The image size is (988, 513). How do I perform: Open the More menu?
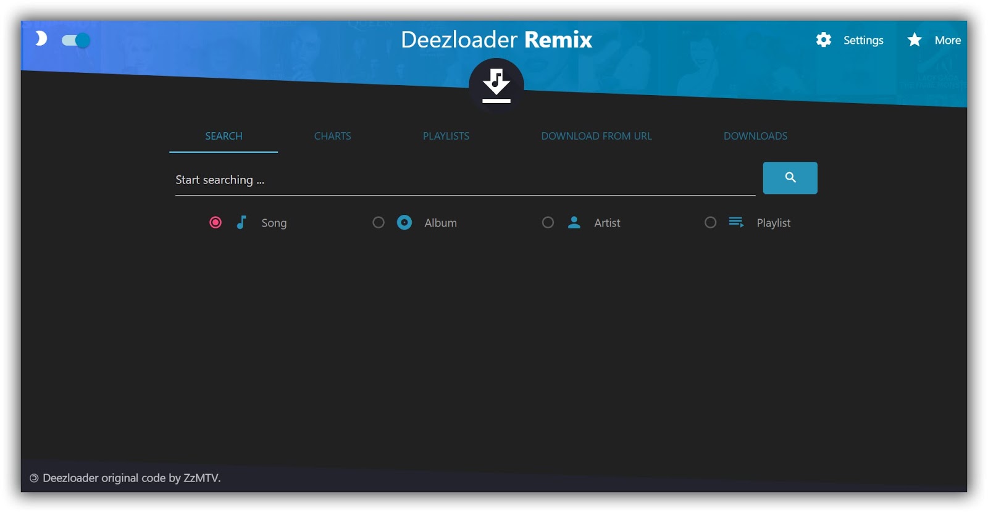pyautogui.click(x=947, y=40)
